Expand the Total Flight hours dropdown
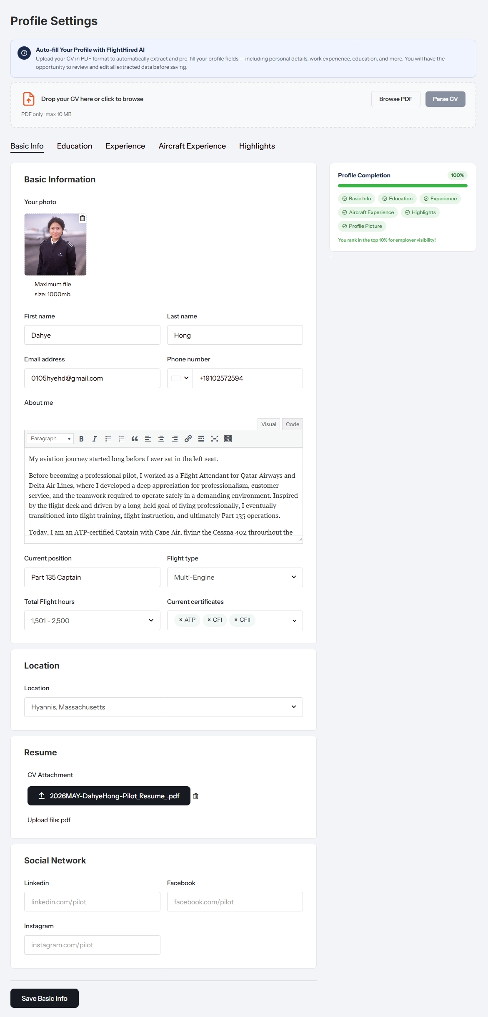Image resolution: width=488 pixels, height=1017 pixels. point(92,621)
